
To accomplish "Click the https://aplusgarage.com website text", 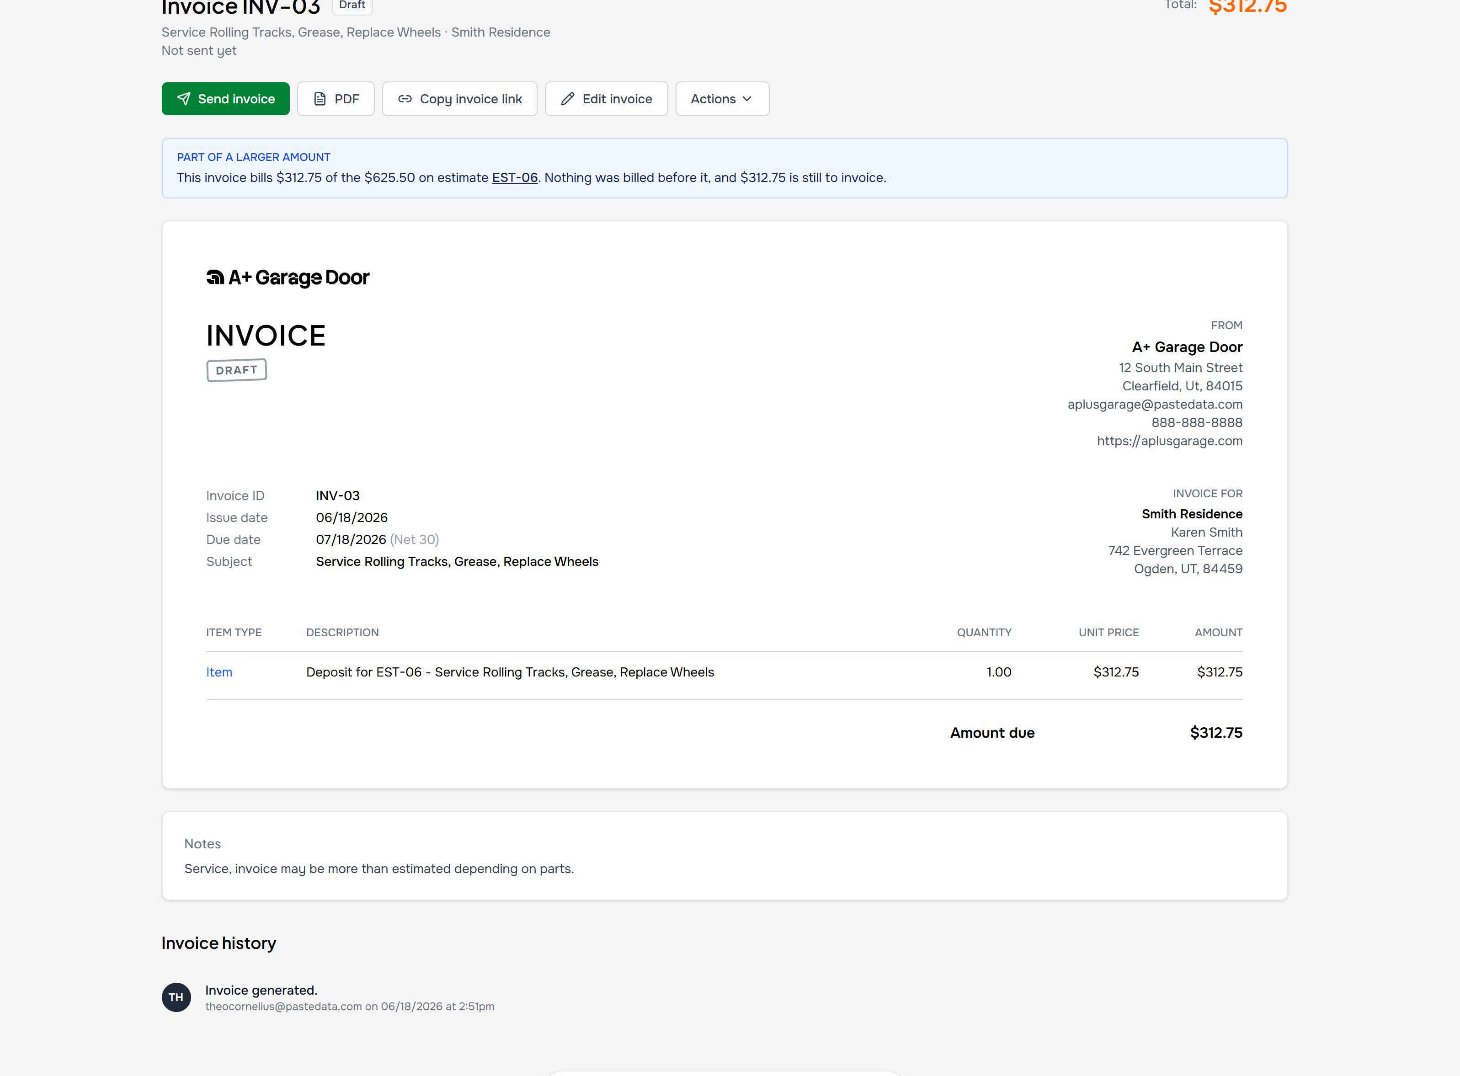I will tap(1170, 441).
